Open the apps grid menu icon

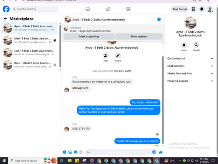click(x=194, y=9)
